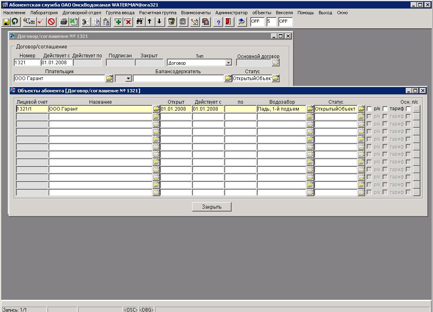This screenshot has height=312, width=433.
Task: Click the Save floppy disk icon
Action: point(6,22)
